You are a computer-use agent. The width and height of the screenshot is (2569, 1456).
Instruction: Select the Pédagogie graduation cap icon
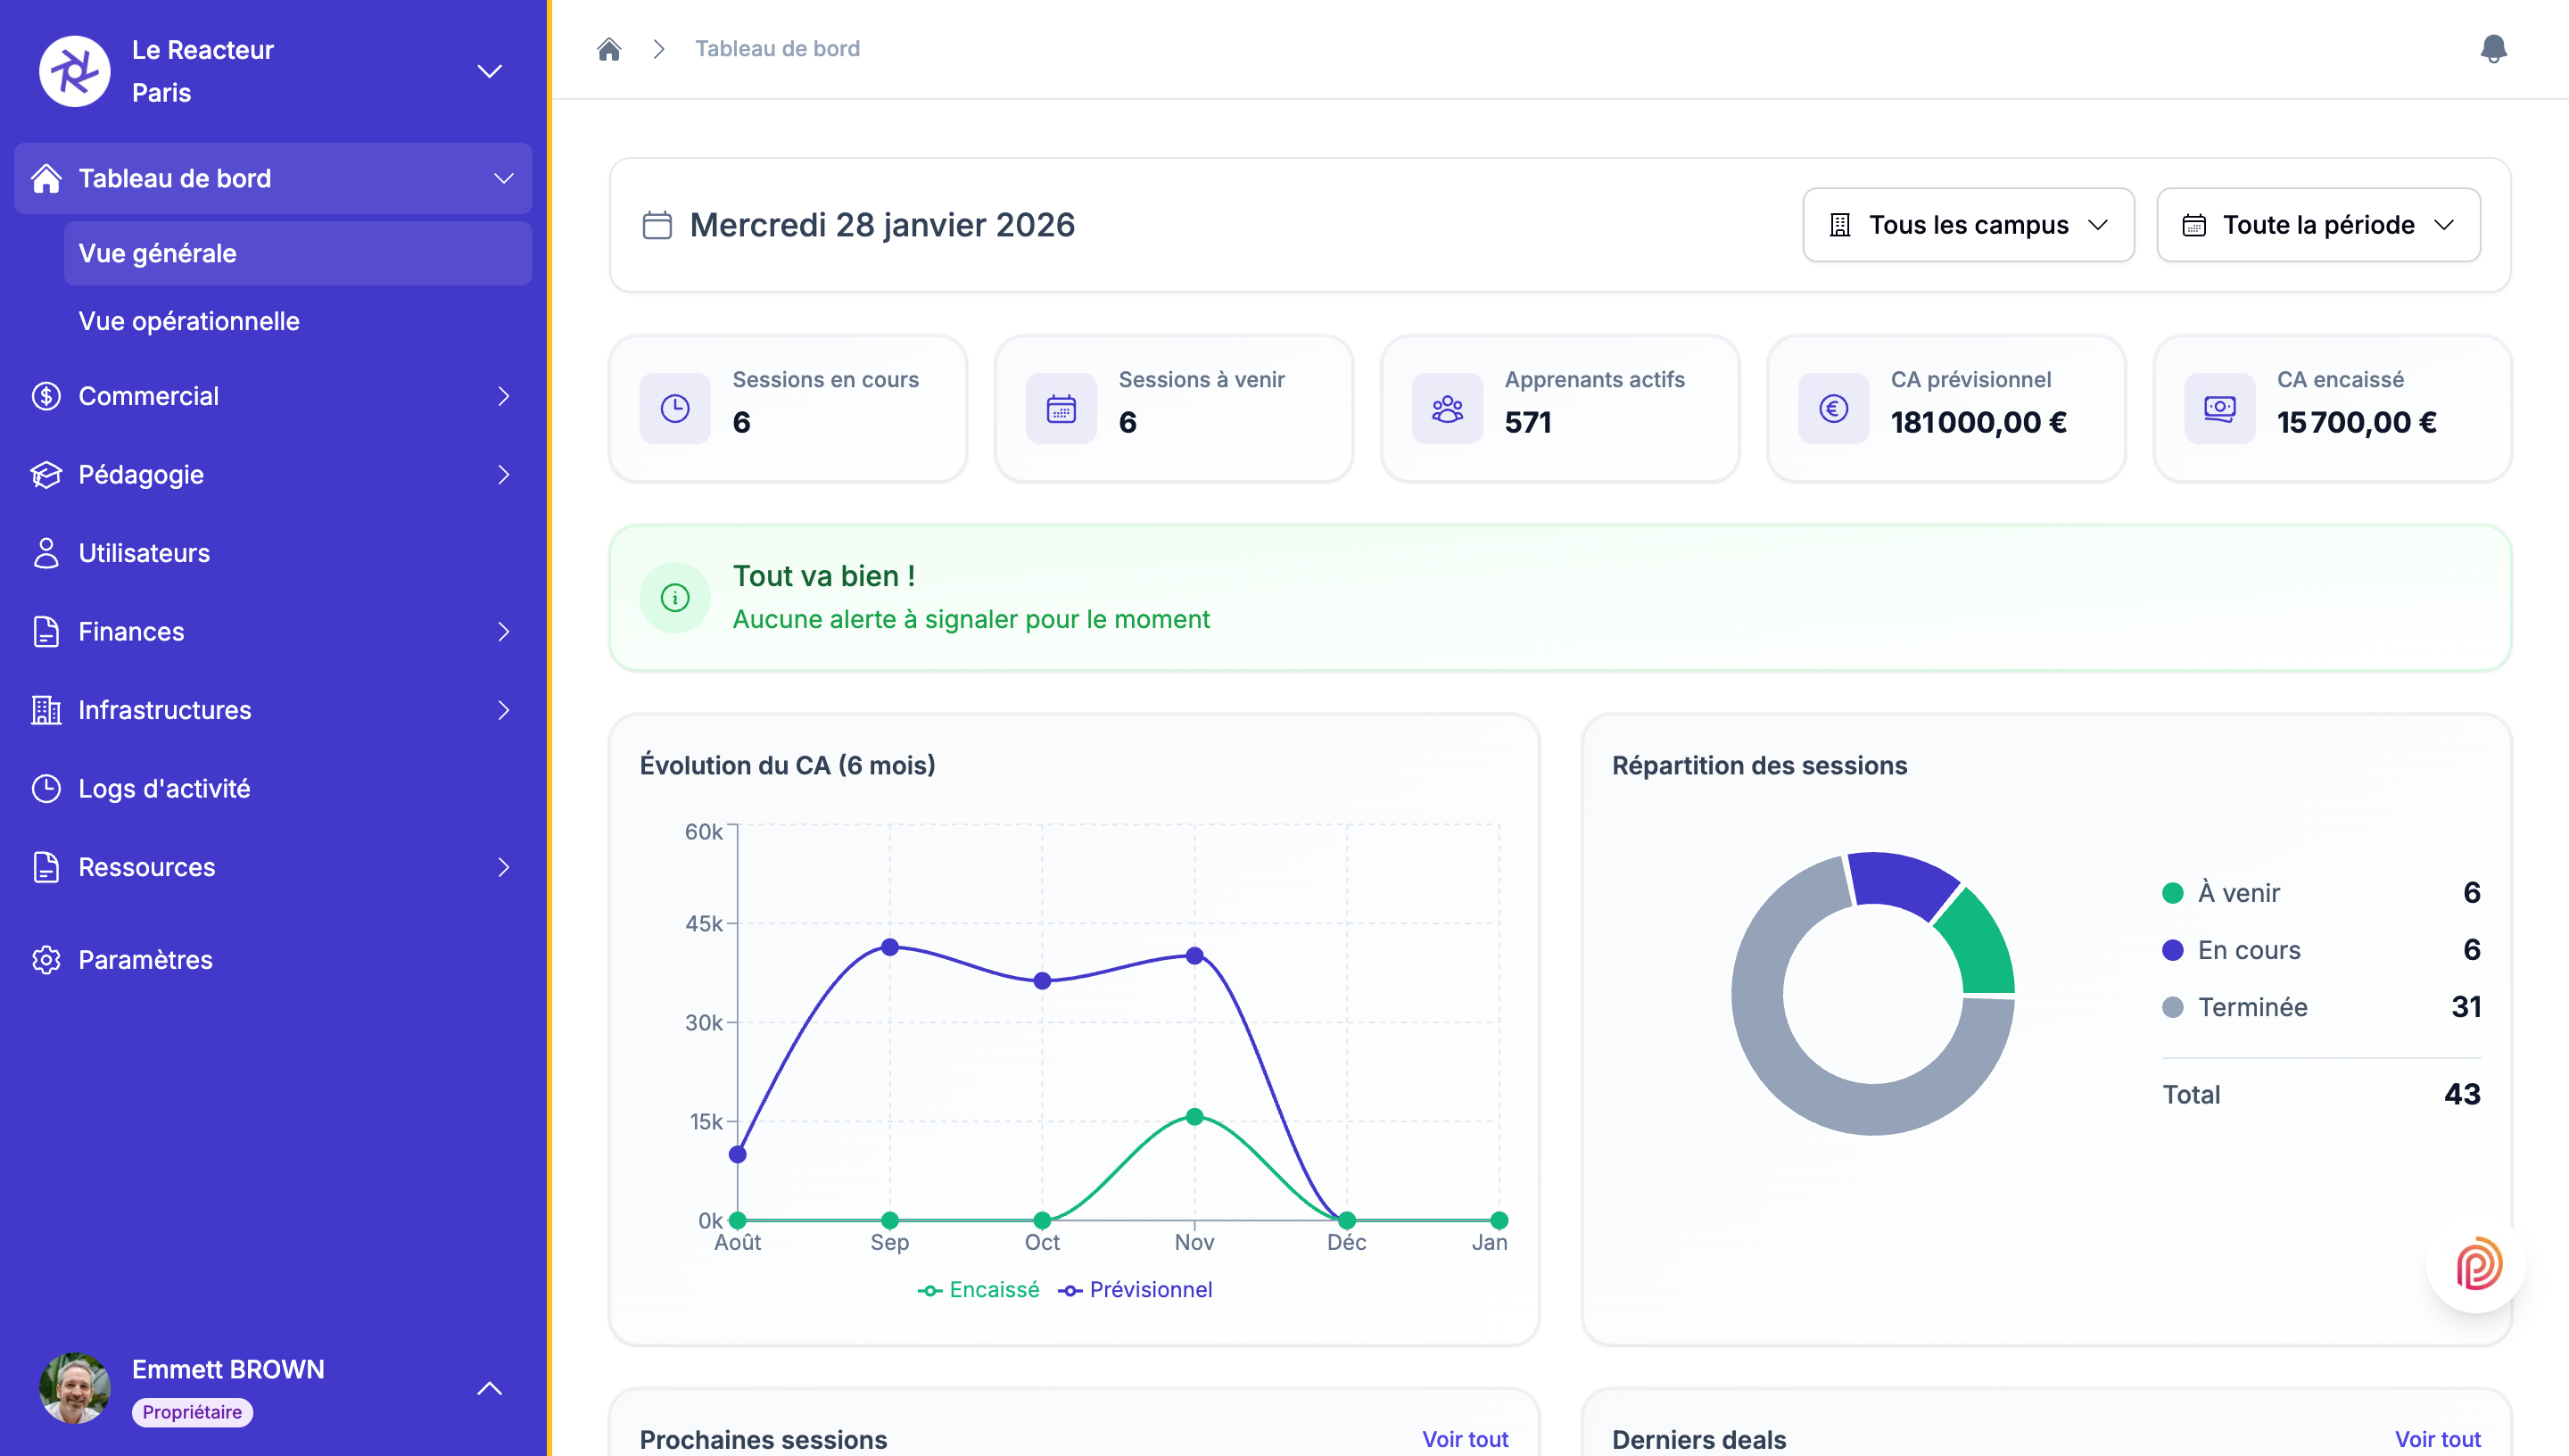46,474
